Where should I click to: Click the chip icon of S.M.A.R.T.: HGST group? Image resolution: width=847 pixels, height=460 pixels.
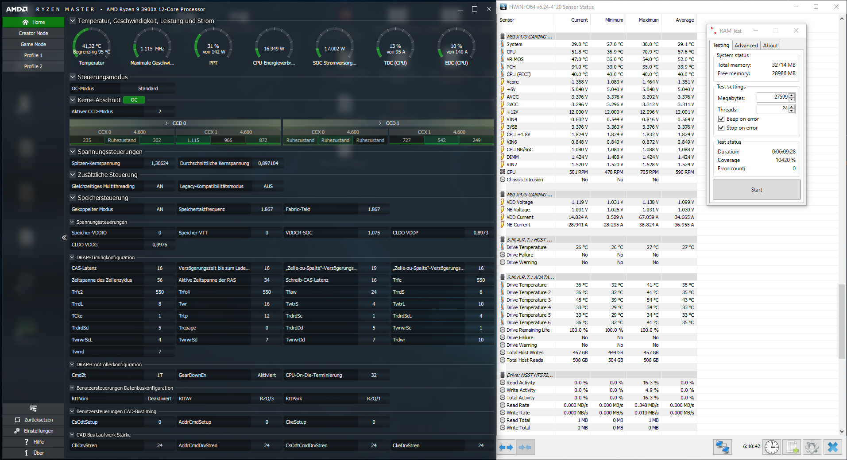coord(502,240)
